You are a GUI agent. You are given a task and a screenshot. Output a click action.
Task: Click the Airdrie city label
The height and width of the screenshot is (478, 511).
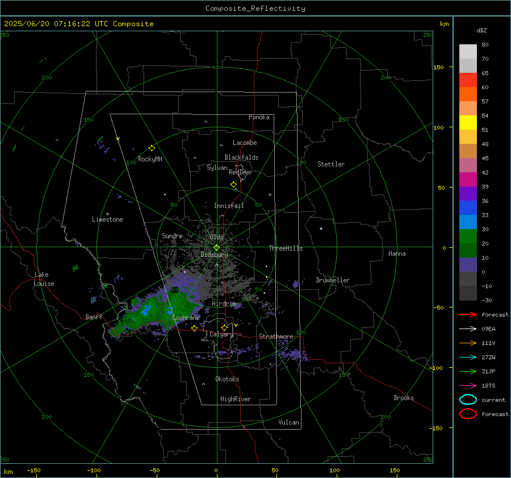pos(224,304)
